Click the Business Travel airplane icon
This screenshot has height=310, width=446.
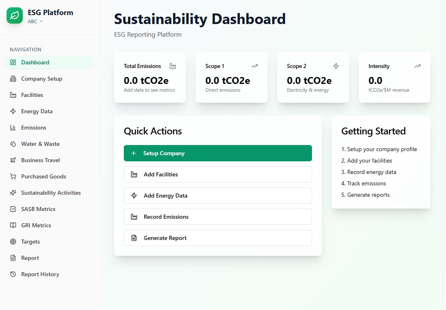(x=13, y=160)
